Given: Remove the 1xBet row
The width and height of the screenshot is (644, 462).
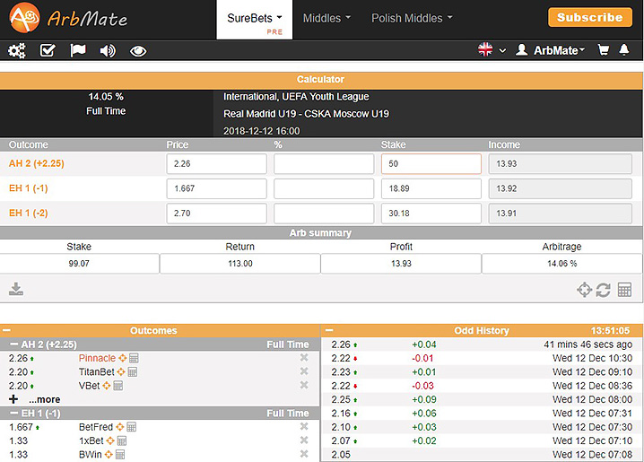Looking at the screenshot, I should [304, 440].
